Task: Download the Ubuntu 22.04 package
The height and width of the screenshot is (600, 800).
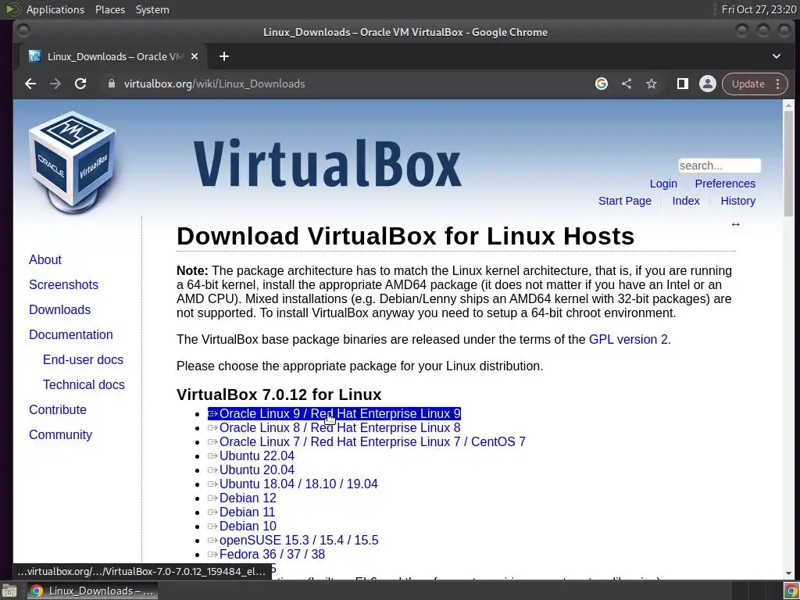Action: [251, 455]
